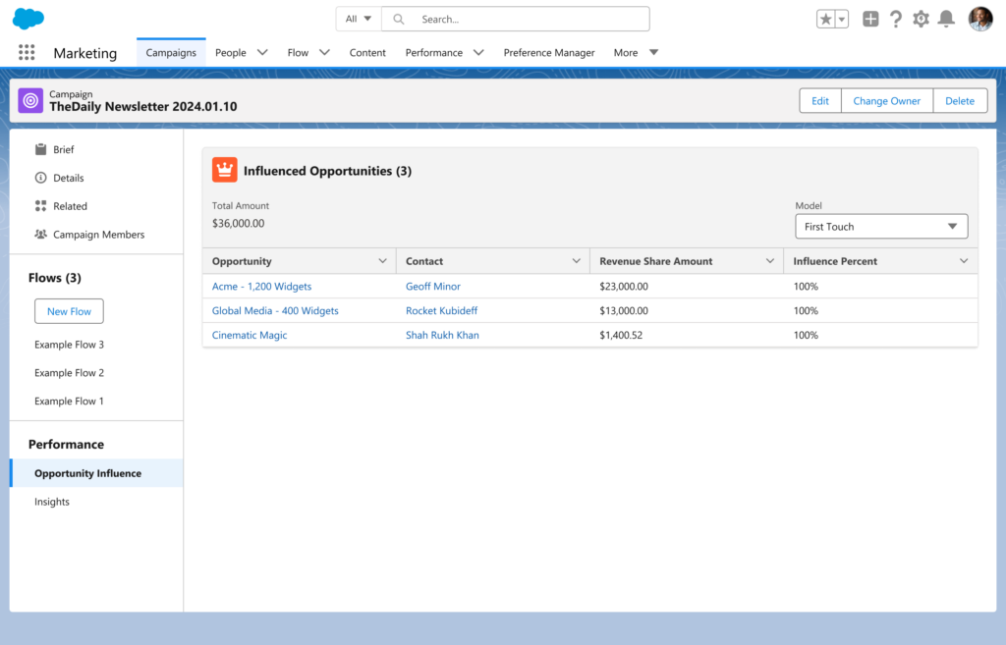Open the Content tab

pyautogui.click(x=367, y=53)
